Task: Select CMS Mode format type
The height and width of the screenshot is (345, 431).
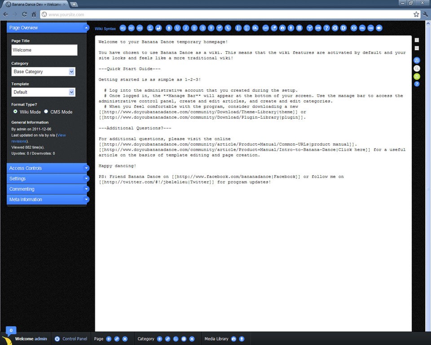Action: [x=46, y=111]
